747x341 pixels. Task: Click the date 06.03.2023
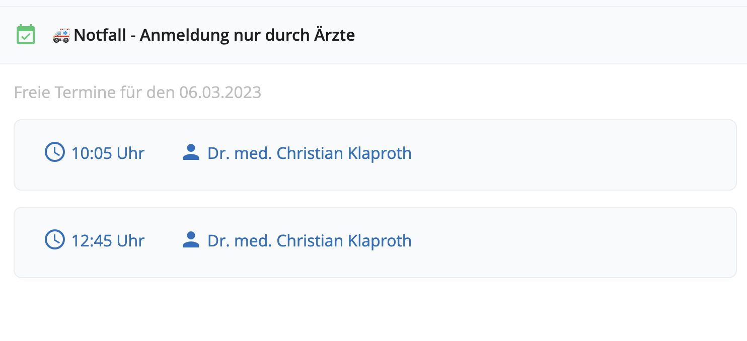(x=220, y=93)
